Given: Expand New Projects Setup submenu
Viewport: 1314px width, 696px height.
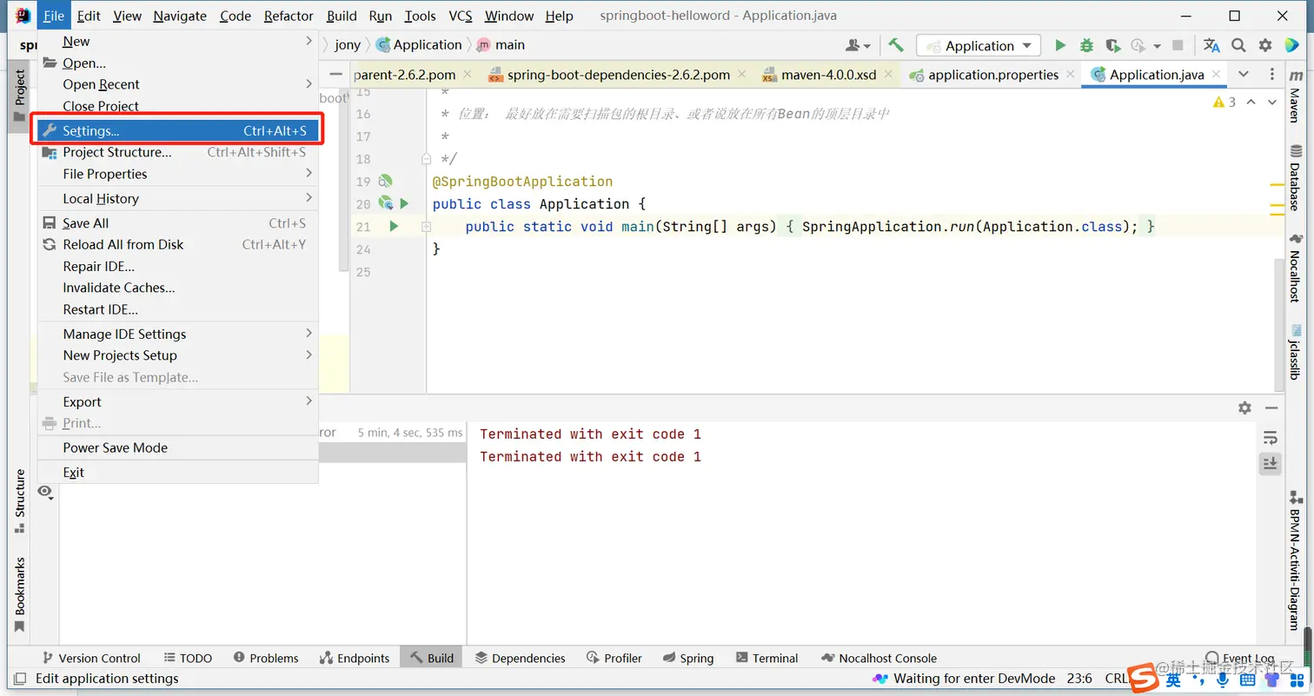Looking at the screenshot, I should [x=177, y=355].
